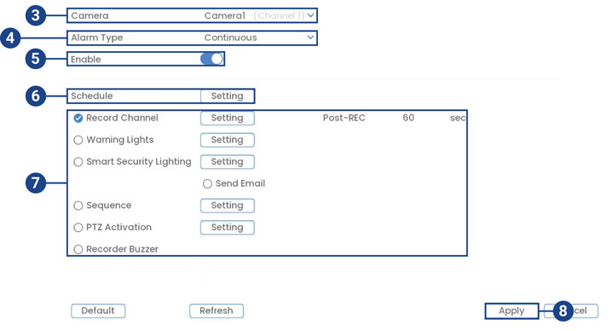Open Smart Security Lighting Setting
Screen dimensions: 613x331
[227, 161]
